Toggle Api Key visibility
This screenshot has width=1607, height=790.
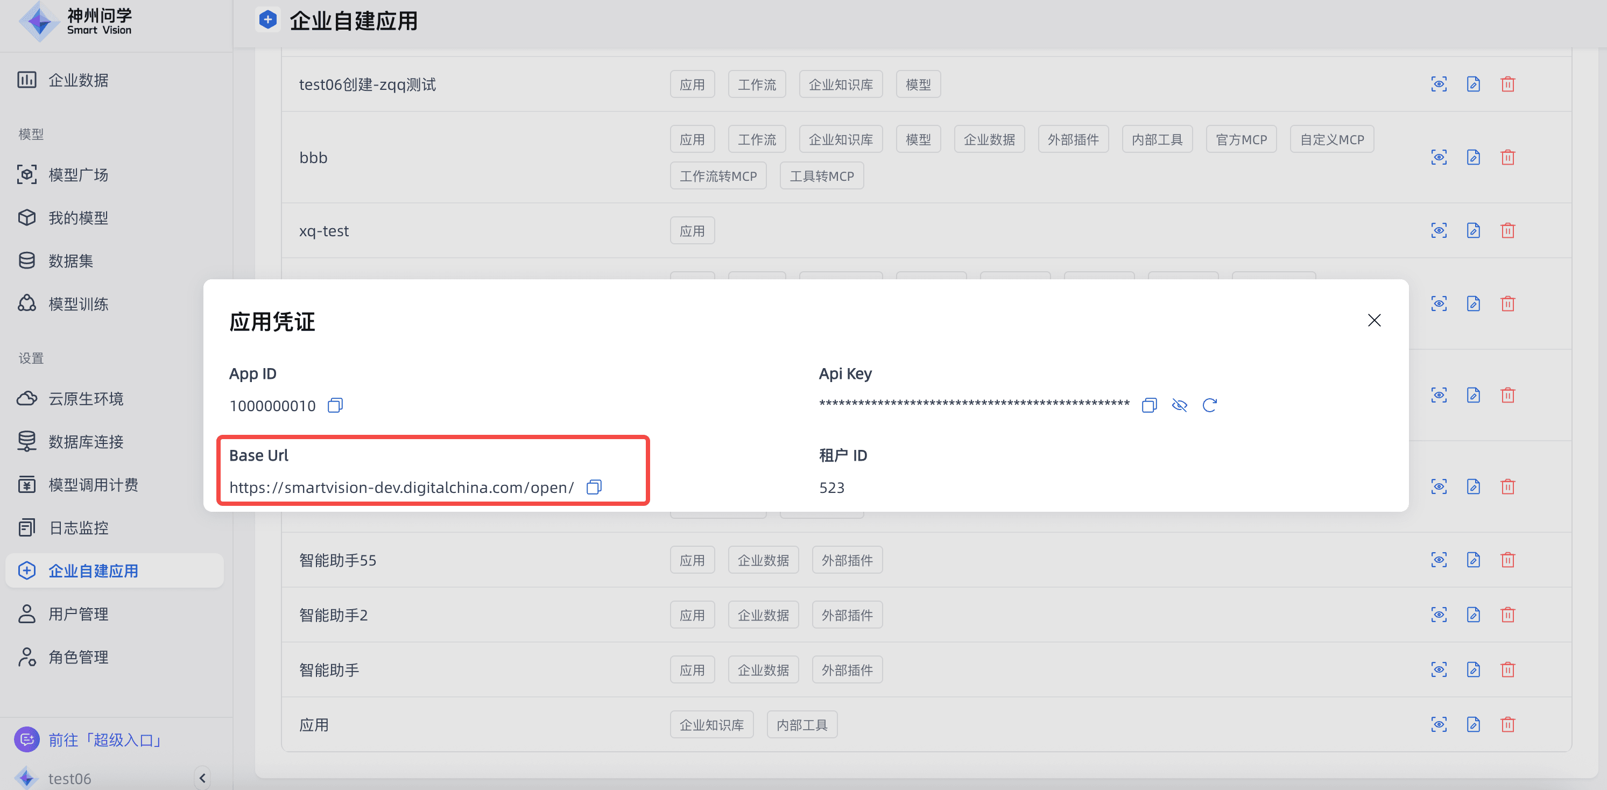1180,405
